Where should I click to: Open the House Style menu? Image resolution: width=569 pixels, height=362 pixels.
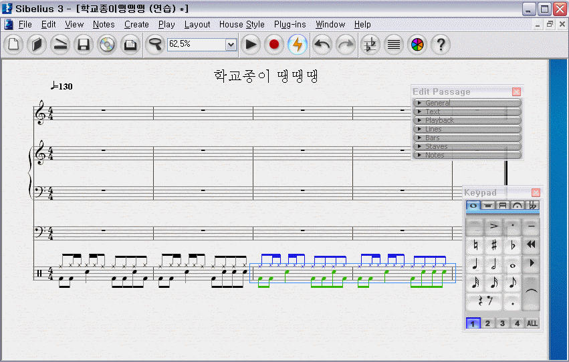241,24
